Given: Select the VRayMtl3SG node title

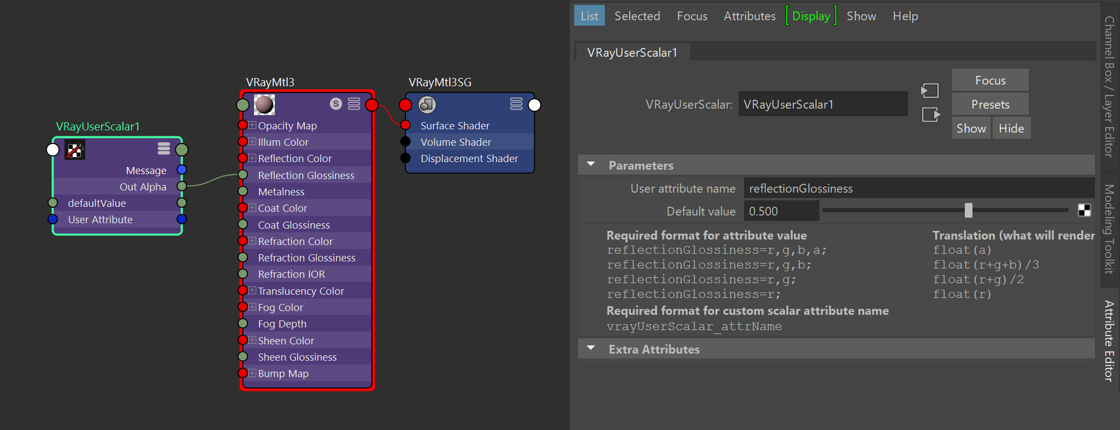Looking at the screenshot, I should tap(440, 82).
